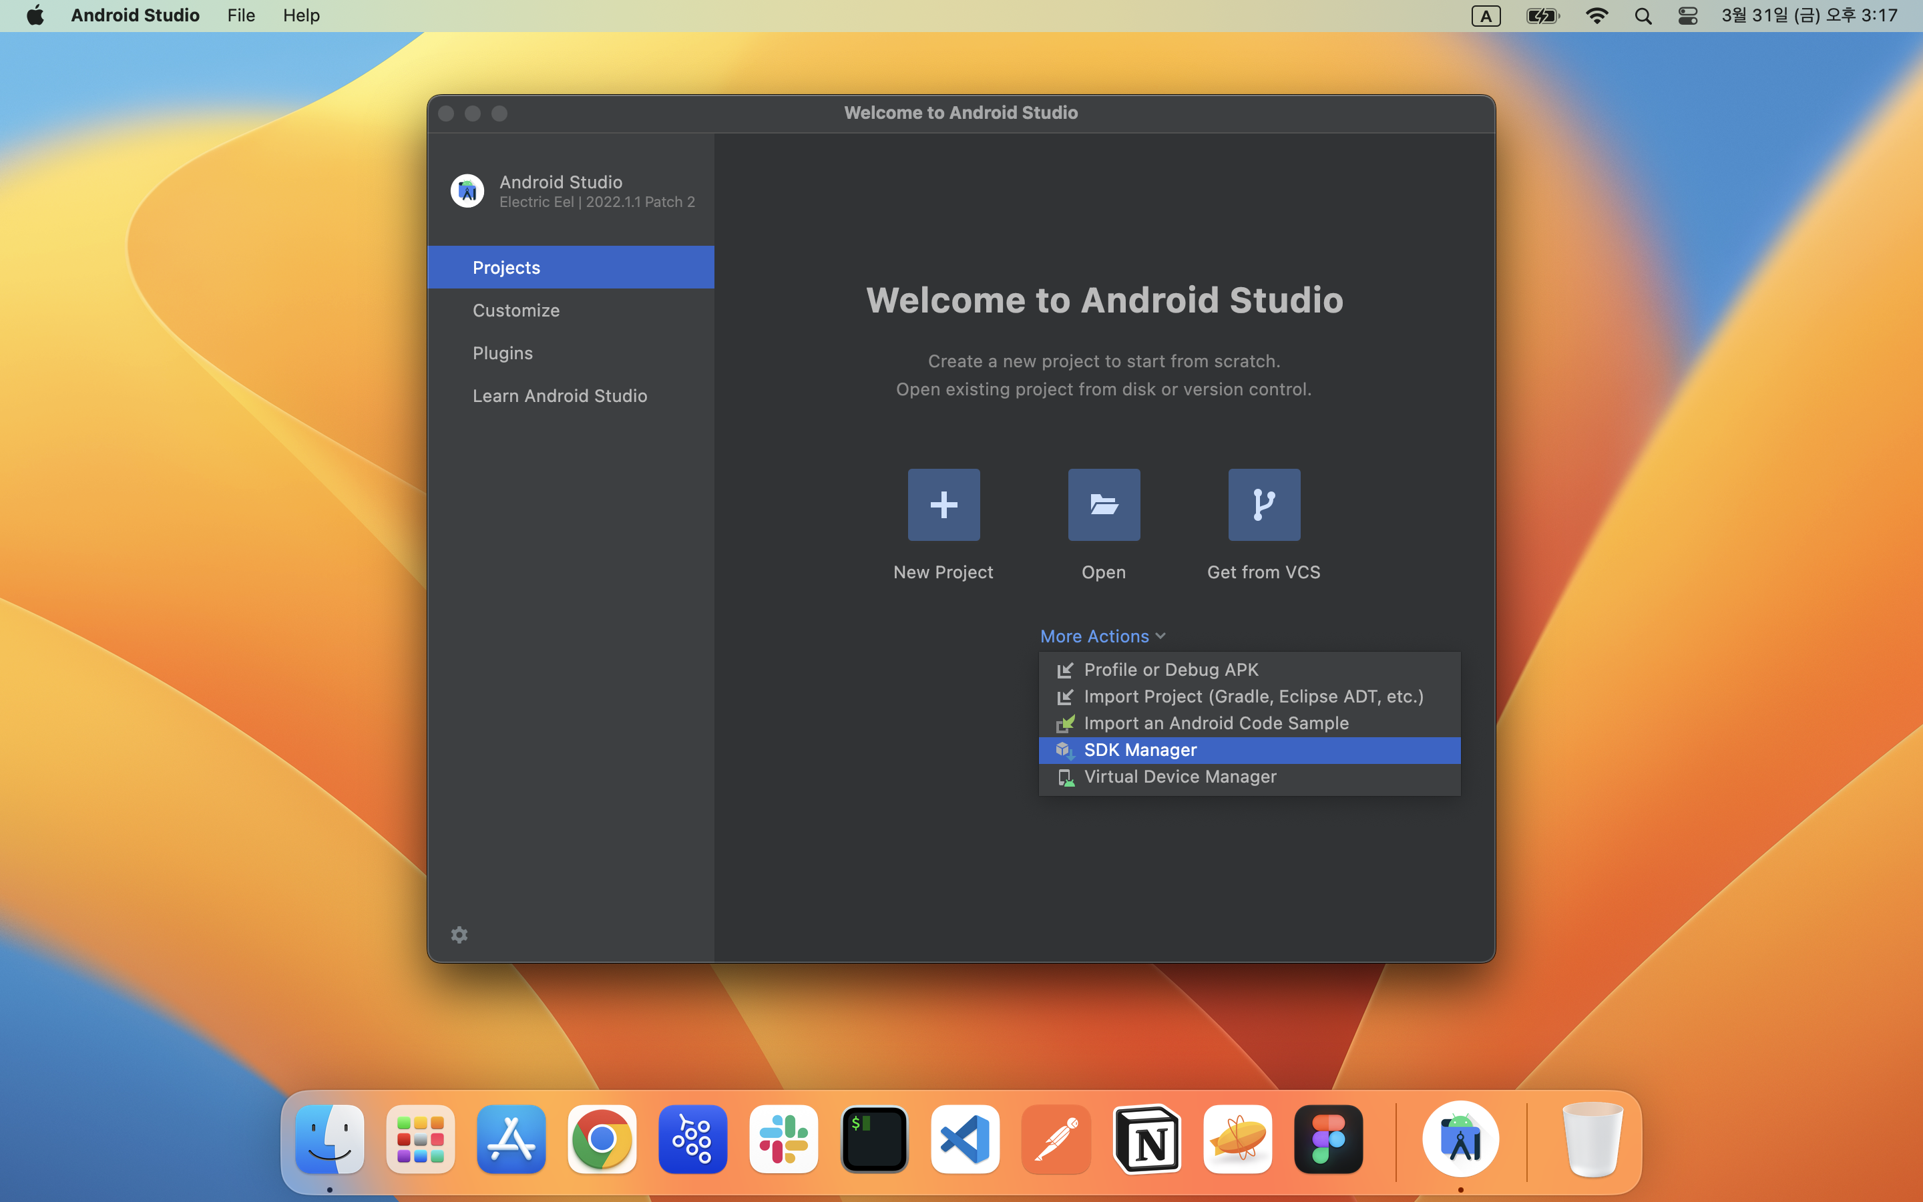This screenshot has height=1202, width=1923.
Task: Click the Profile or Debug APK icon
Action: tap(1066, 670)
